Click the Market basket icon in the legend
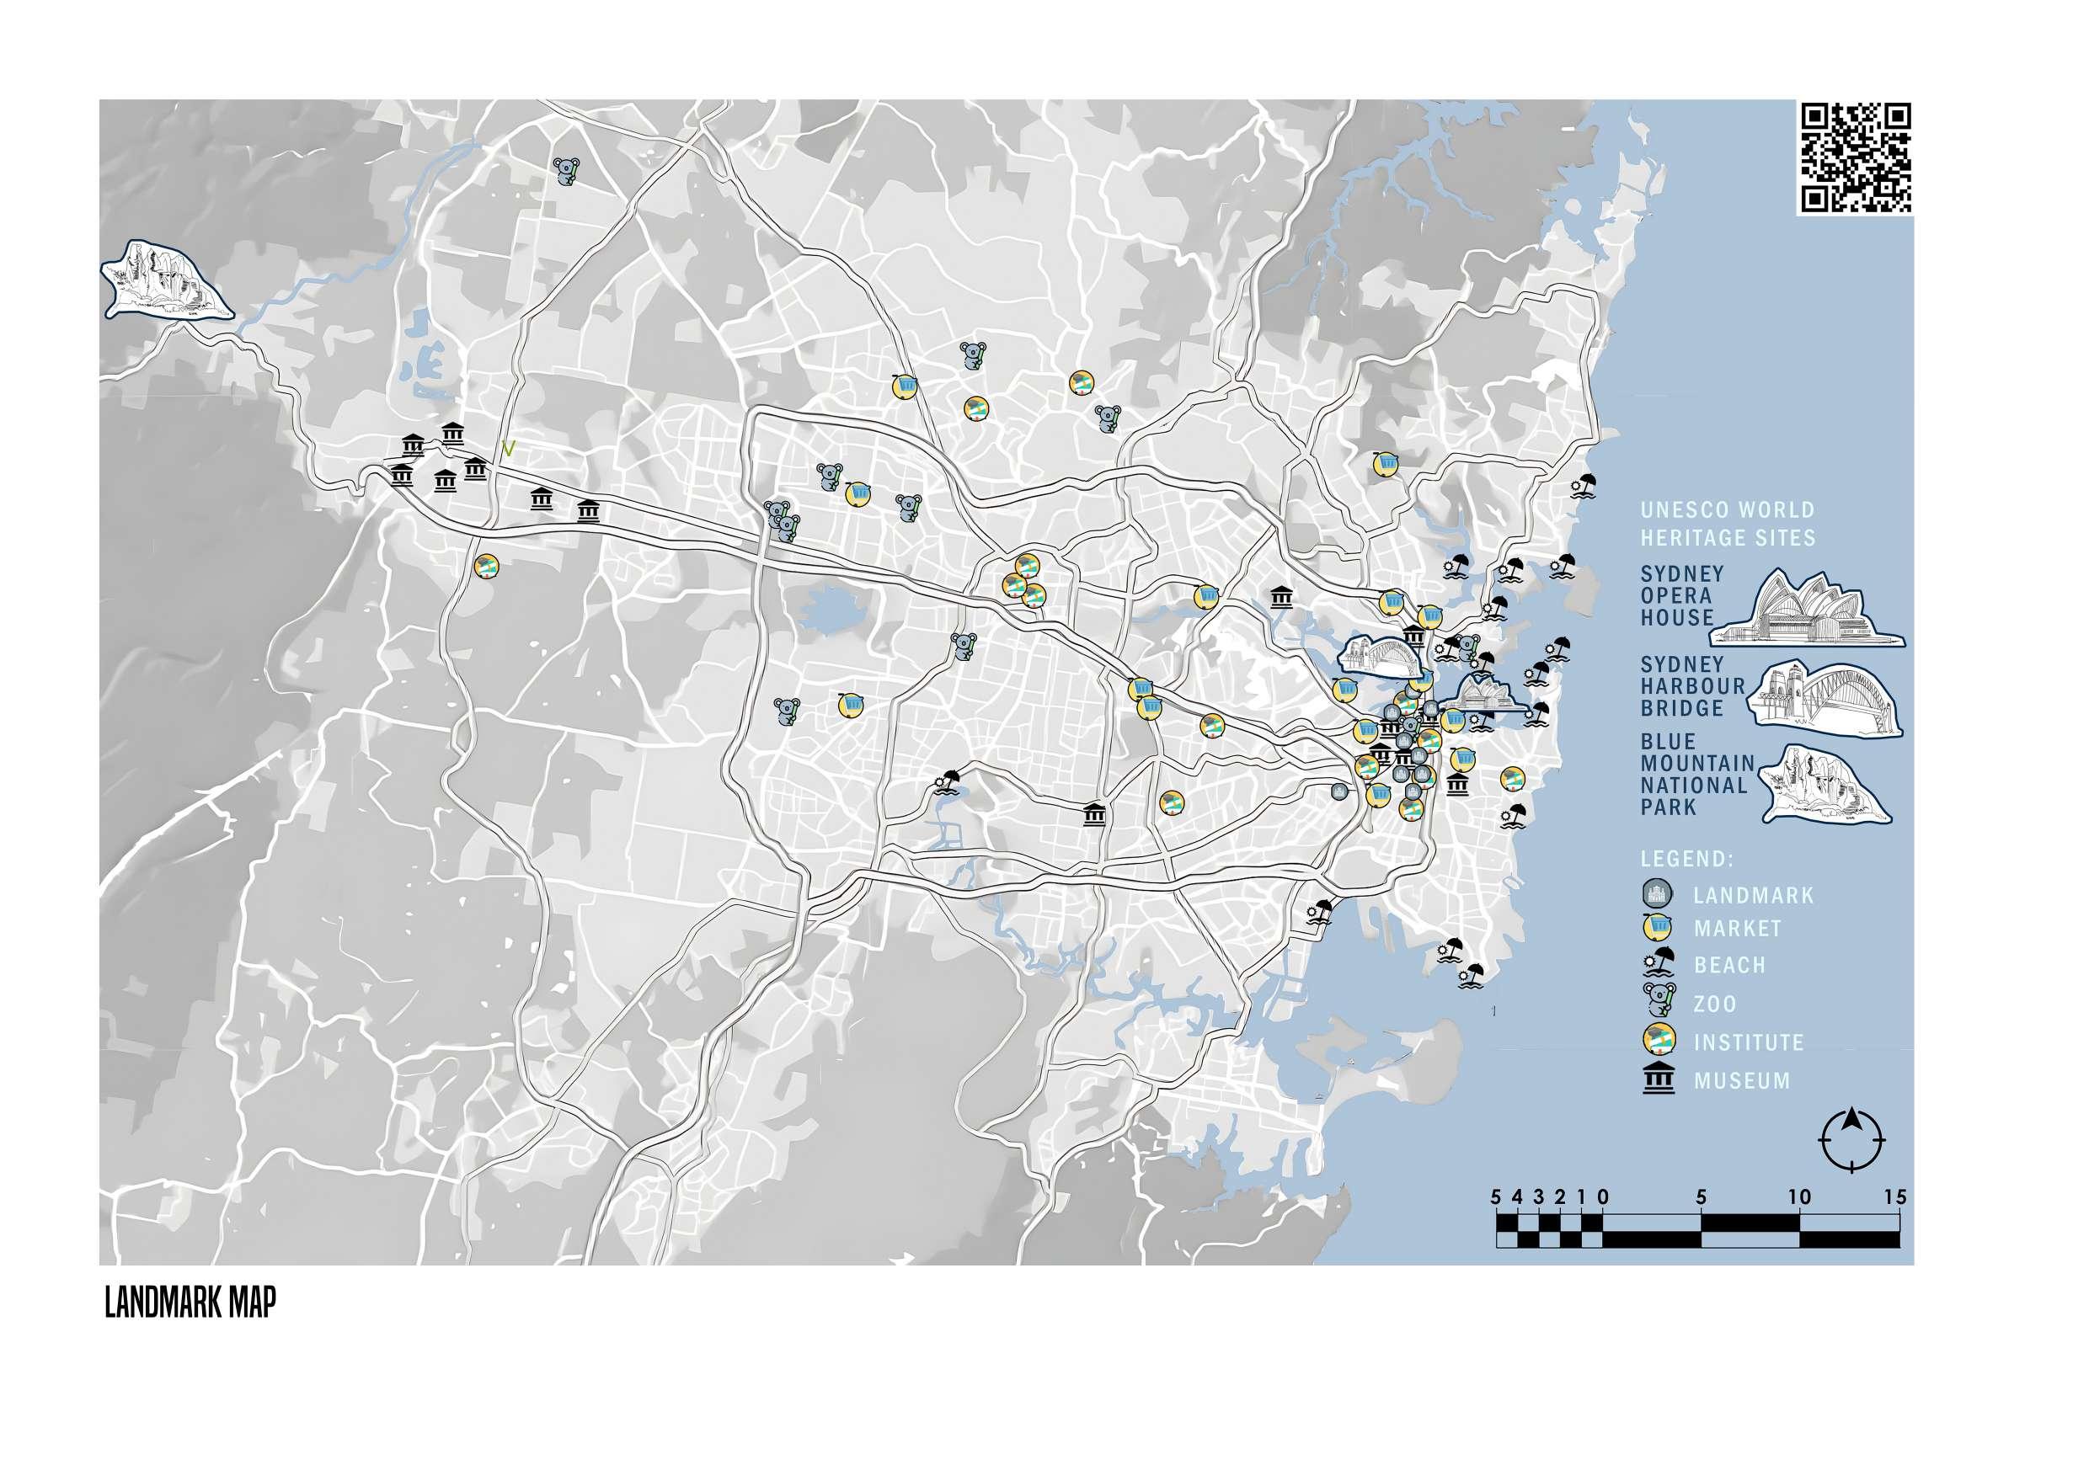The image size is (2089, 1476). click(1658, 928)
